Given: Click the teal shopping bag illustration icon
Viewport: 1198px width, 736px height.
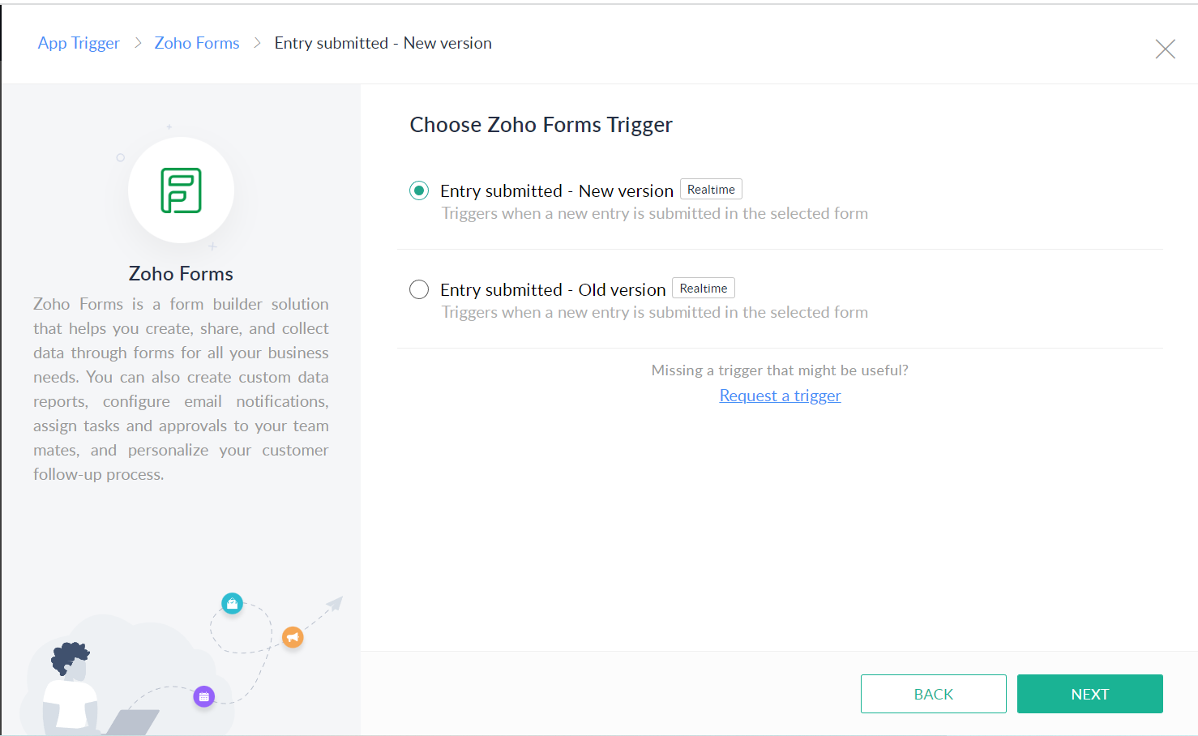Looking at the screenshot, I should tap(233, 603).
